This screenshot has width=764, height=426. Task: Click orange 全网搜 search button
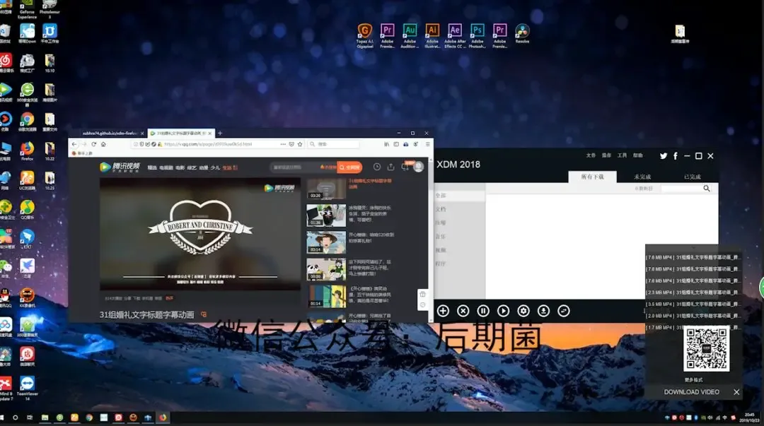click(350, 167)
